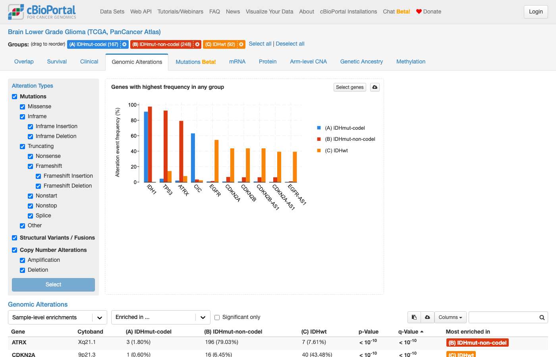Open the study title link
This screenshot has width=556, height=357.
click(84, 32)
